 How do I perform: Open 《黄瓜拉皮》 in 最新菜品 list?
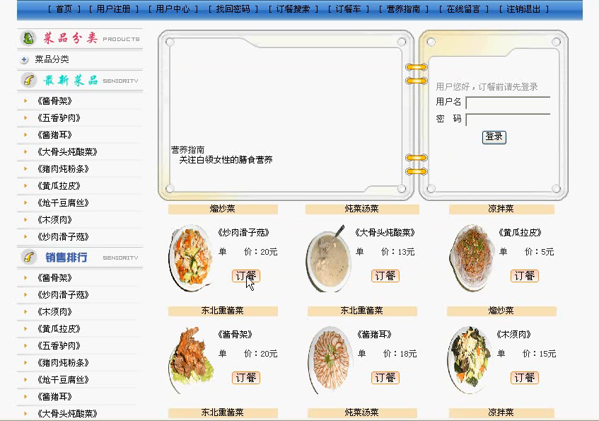pos(59,186)
